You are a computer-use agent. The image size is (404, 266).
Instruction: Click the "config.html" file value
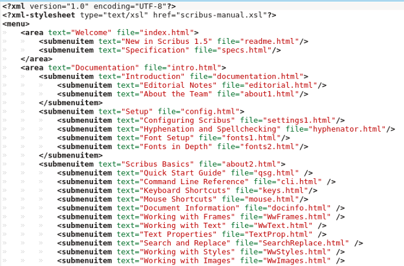tap(210, 112)
